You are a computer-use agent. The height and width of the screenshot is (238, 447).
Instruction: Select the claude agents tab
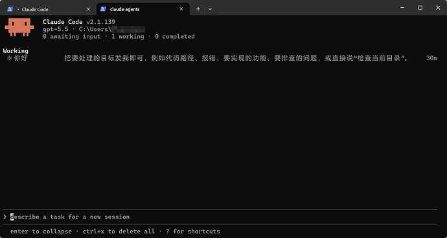(143, 9)
